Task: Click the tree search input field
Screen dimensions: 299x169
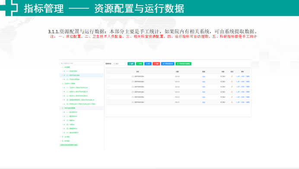Action: (x=81, y=64)
